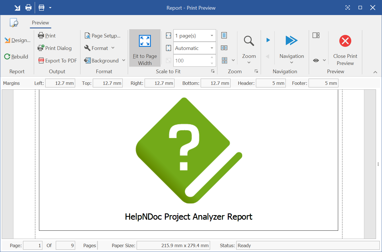Edit the Top margin field
This screenshot has width=382, height=252.
[x=108, y=83]
